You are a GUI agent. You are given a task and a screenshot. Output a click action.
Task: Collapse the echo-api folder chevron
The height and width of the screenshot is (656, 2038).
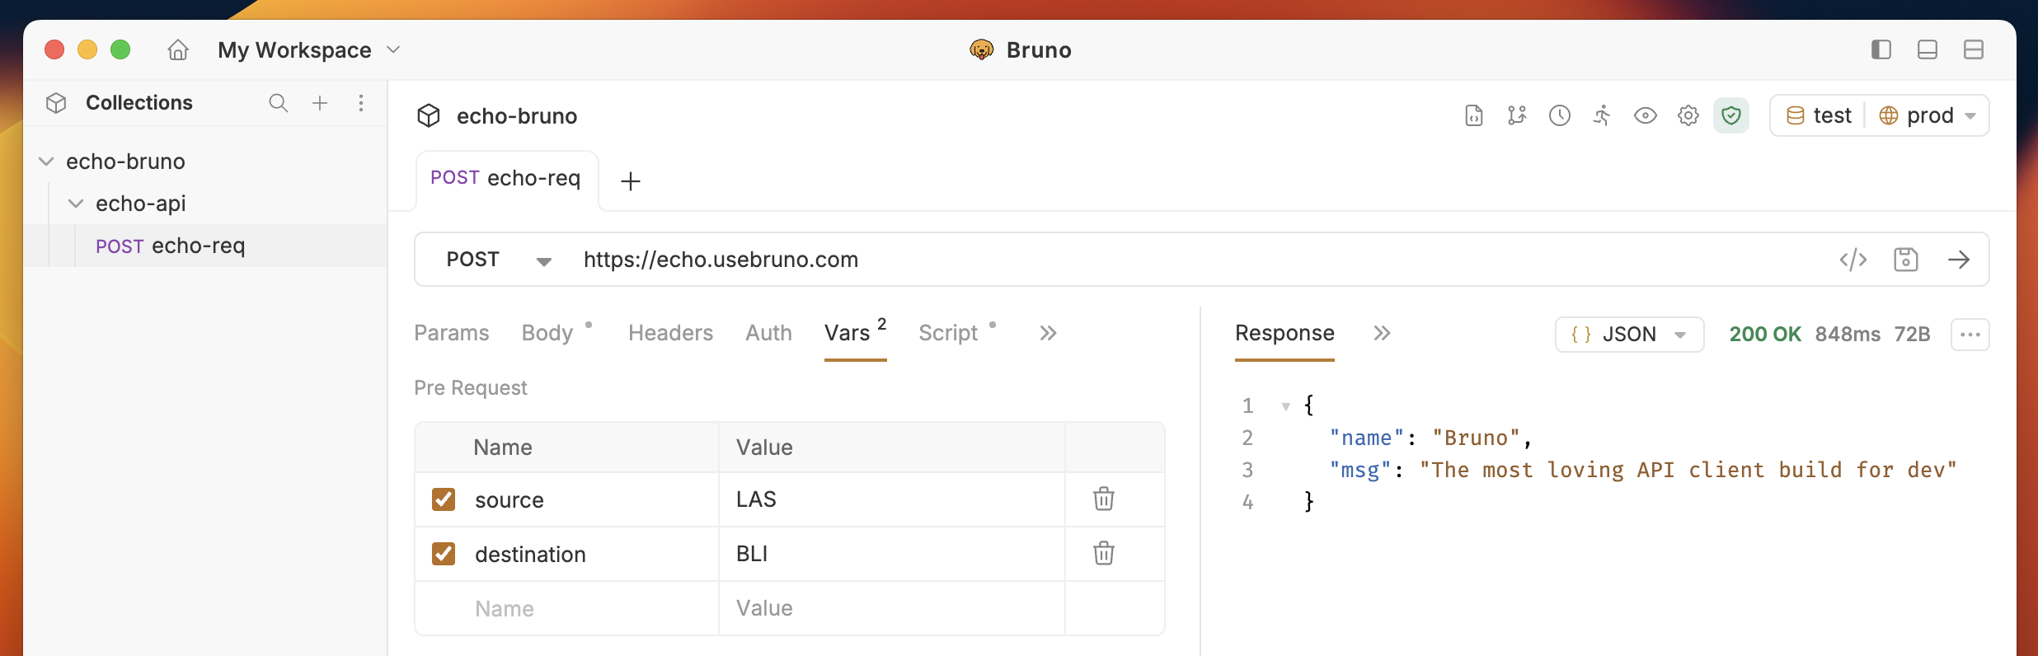(76, 204)
